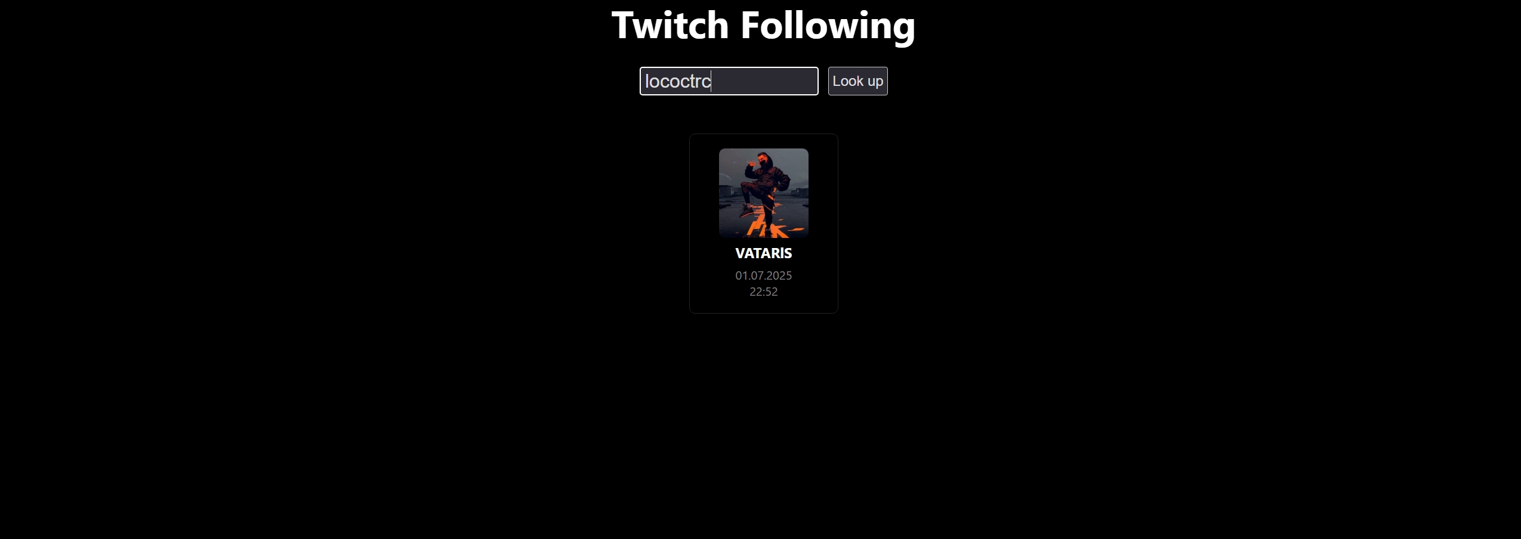Viewport: 1521px width, 539px height.
Task: Click the streamer avatar thumbnail on card
Action: tap(763, 193)
